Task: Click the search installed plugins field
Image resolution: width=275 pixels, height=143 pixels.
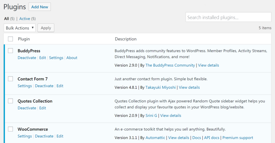Action: click(x=228, y=17)
